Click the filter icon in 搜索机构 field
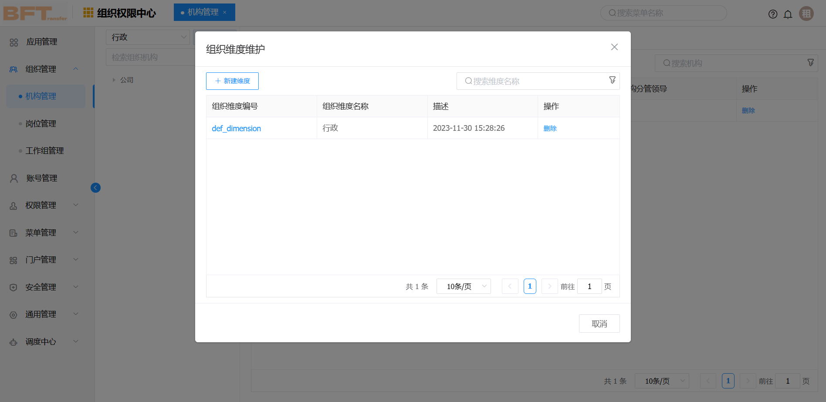Viewport: 826px width, 402px height. pyautogui.click(x=810, y=63)
